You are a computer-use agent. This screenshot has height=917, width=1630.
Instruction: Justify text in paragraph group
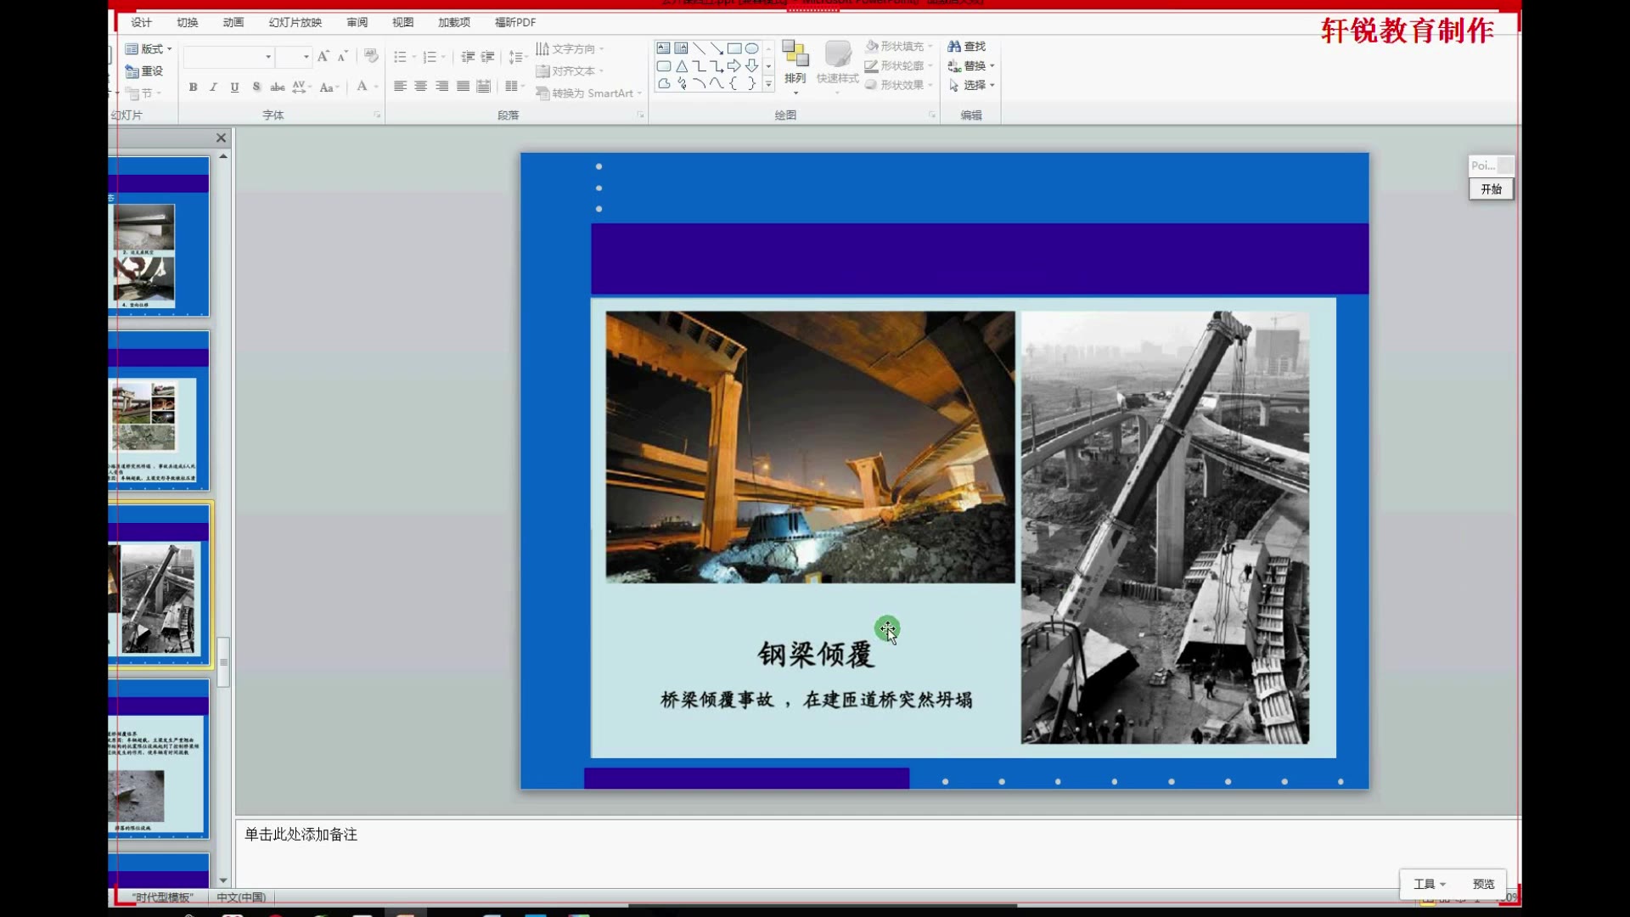click(x=463, y=86)
